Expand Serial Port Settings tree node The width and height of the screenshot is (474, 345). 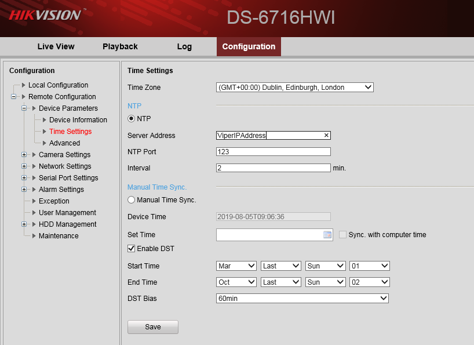click(24, 178)
